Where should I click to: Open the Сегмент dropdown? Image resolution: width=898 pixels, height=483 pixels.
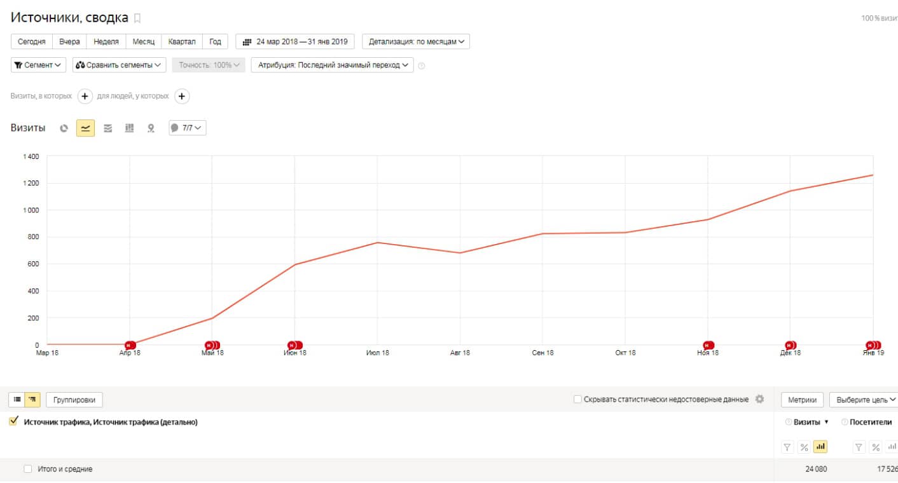point(38,65)
